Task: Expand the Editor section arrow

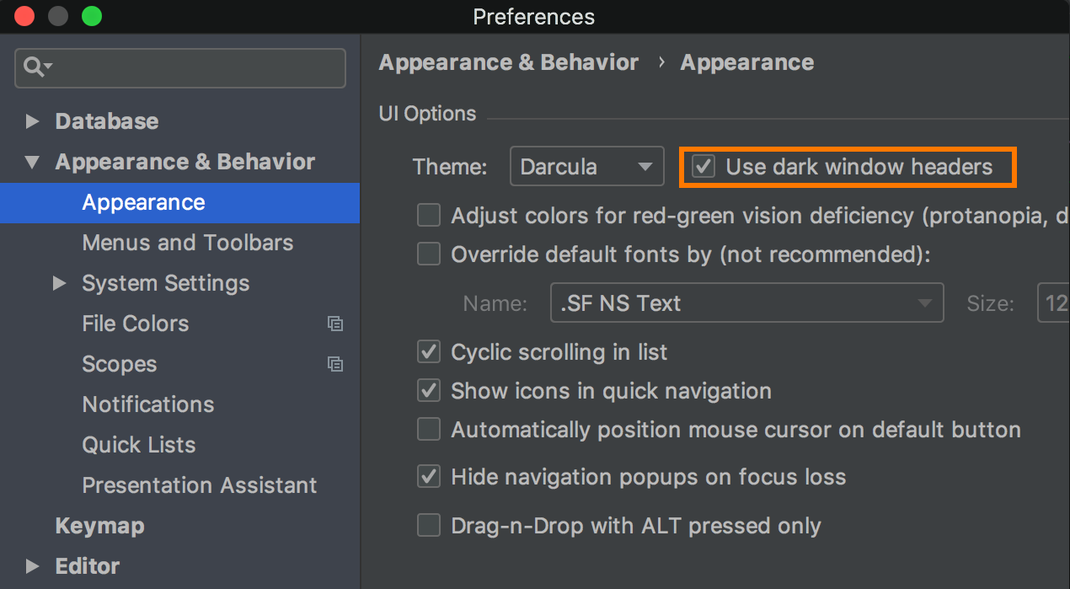Action: click(x=33, y=566)
